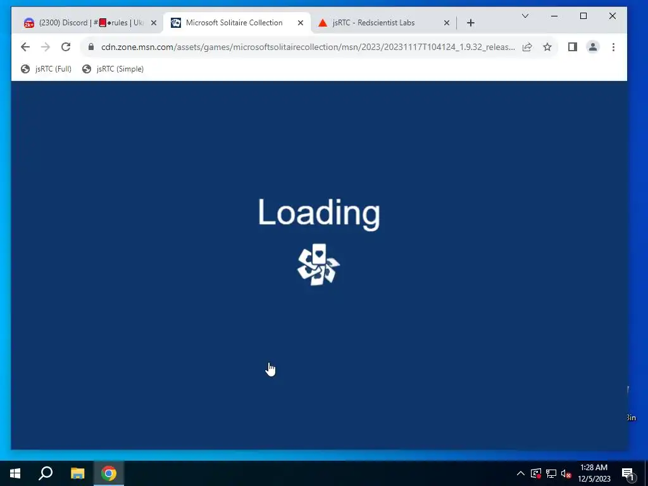Click the Loading card spinner logo
This screenshot has height=486, width=648.
319,265
